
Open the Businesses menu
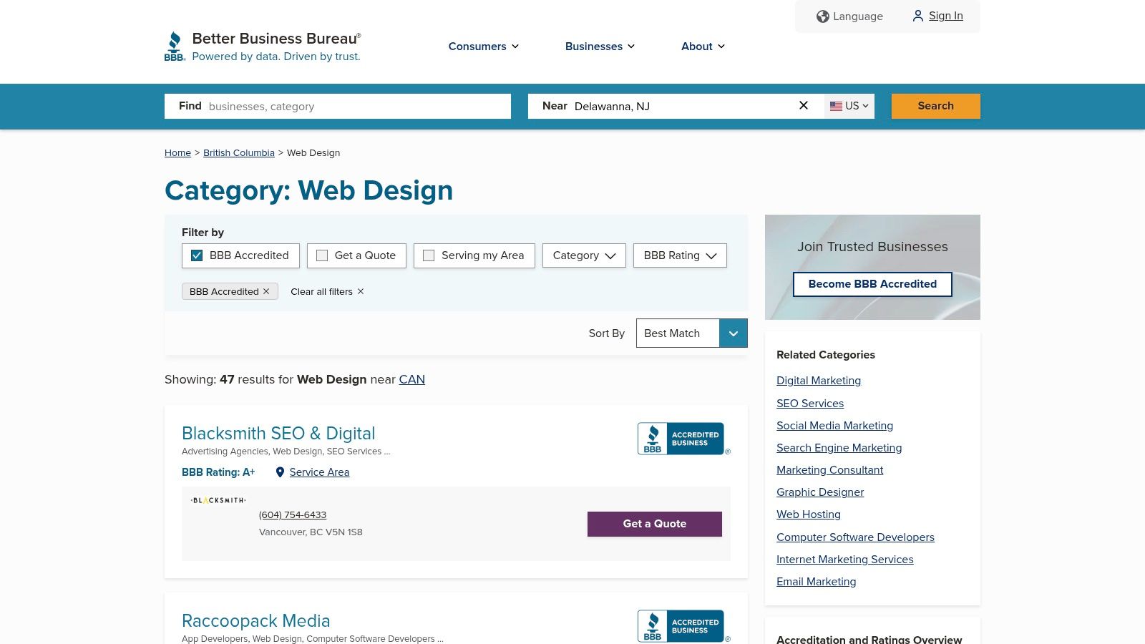click(x=600, y=47)
